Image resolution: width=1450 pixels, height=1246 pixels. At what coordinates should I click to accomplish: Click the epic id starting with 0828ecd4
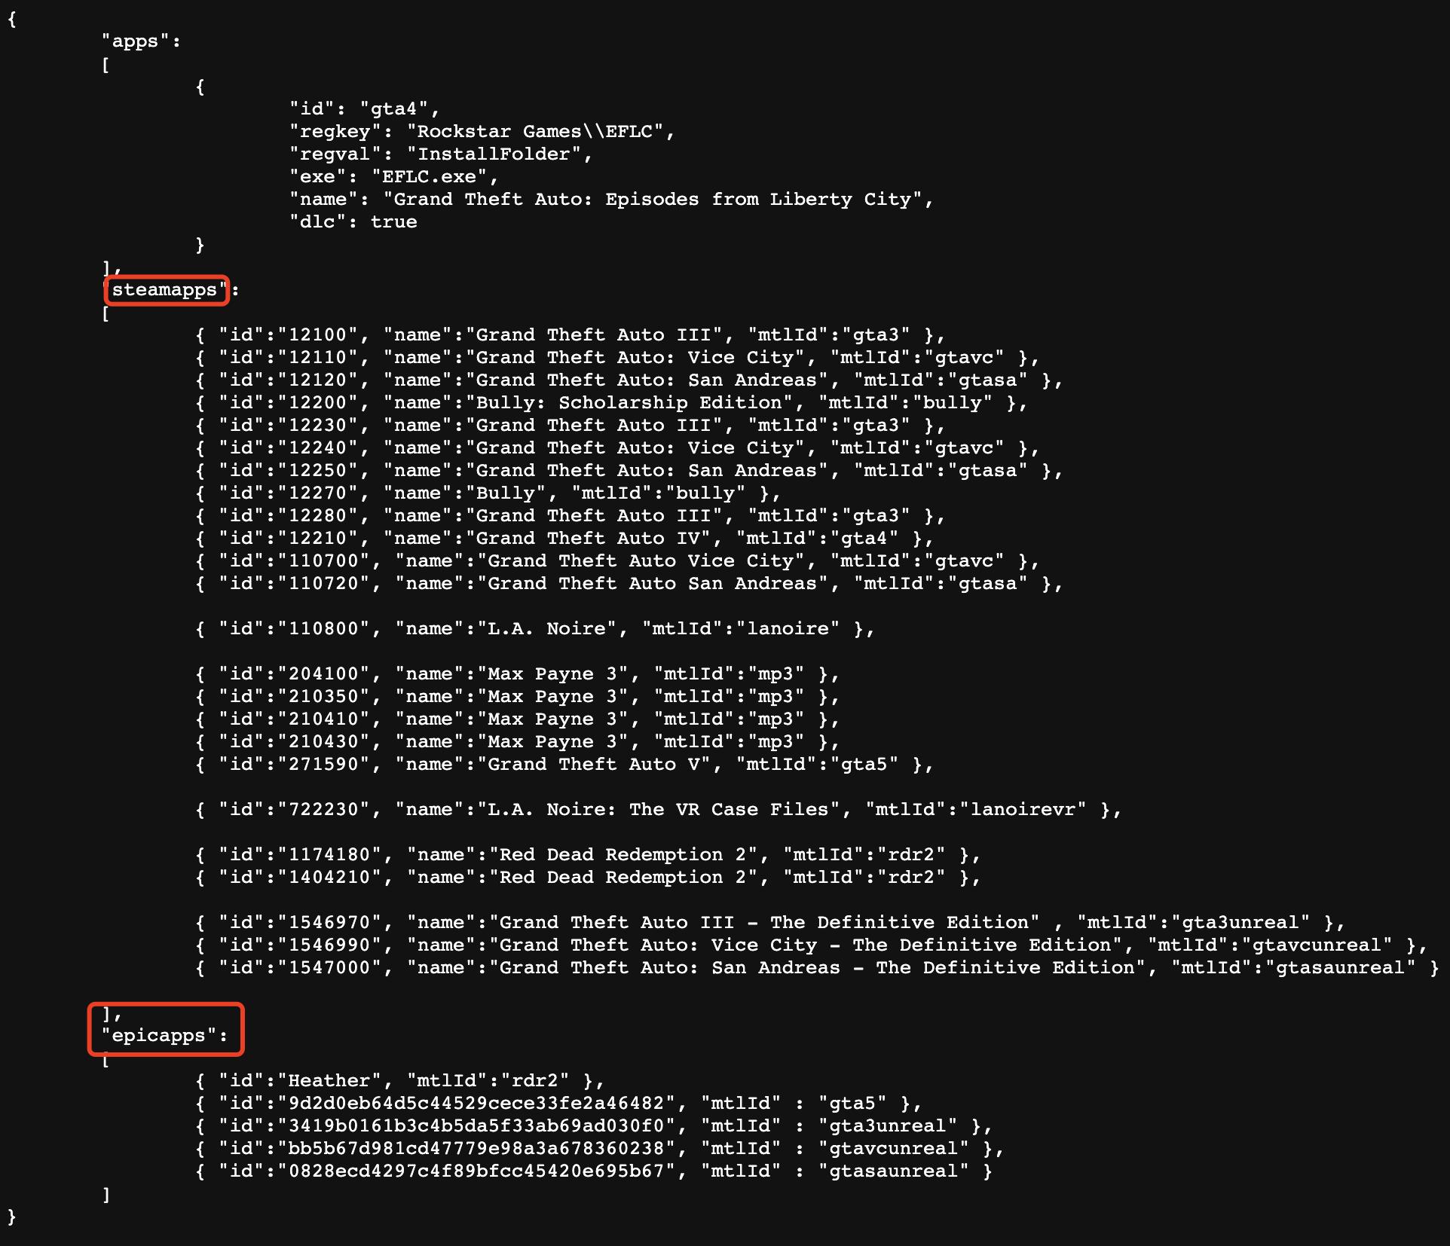[476, 1171]
